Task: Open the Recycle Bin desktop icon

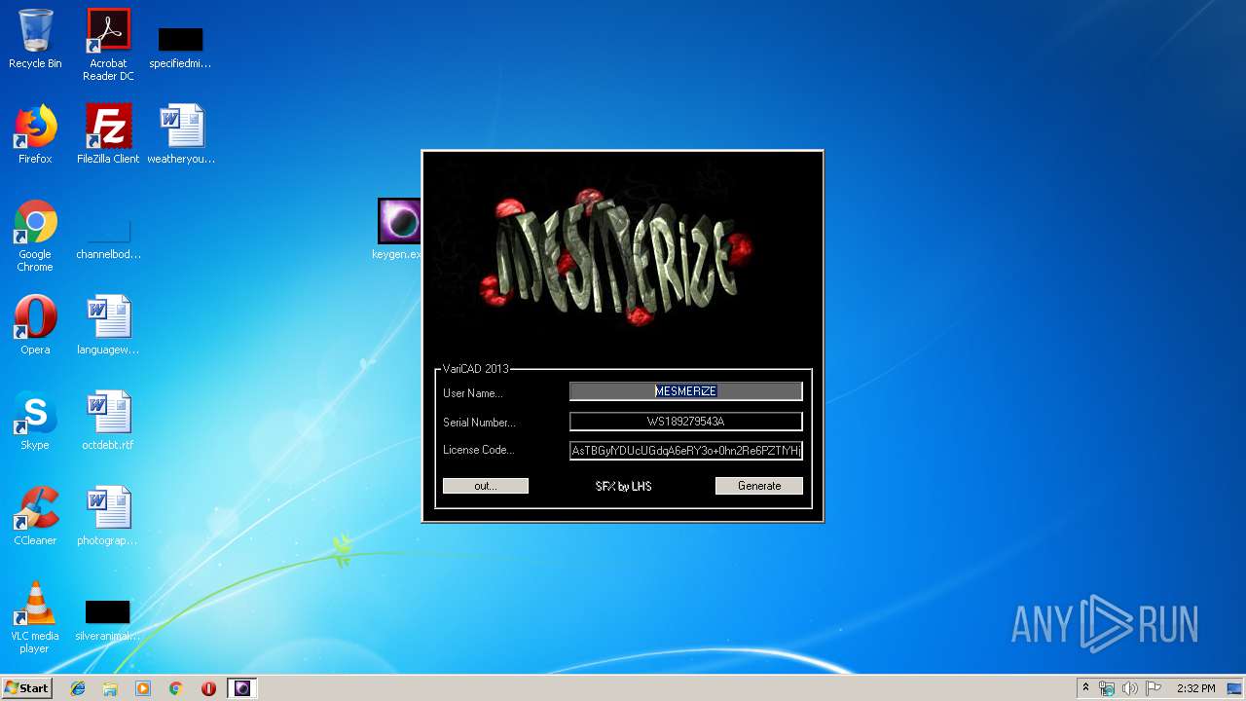Action: point(35,40)
